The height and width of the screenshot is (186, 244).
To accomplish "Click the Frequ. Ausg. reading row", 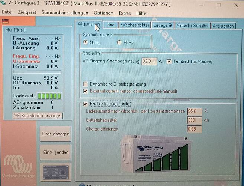I will click(36, 38).
